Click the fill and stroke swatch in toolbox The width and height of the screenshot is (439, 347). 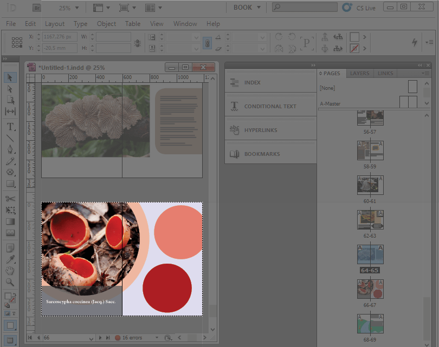click(10, 297)
